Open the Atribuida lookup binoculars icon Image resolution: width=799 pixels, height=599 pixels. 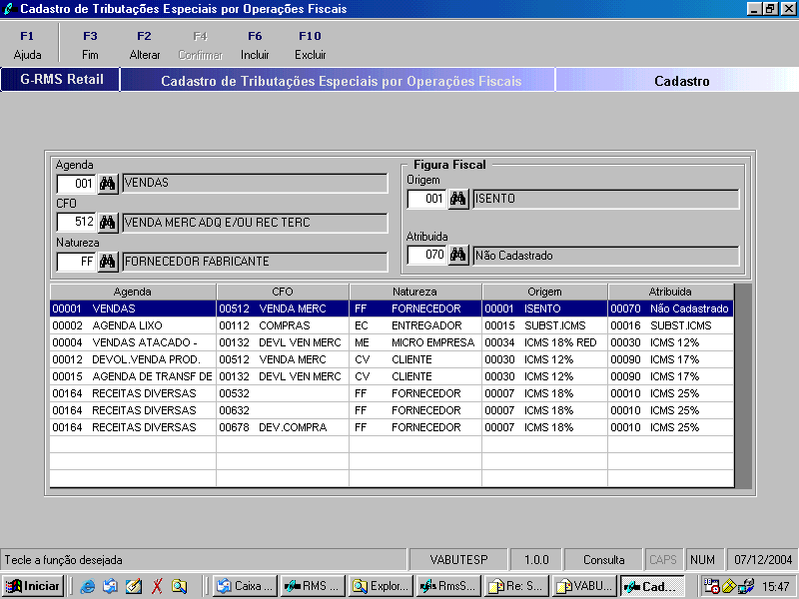[458, 255]
